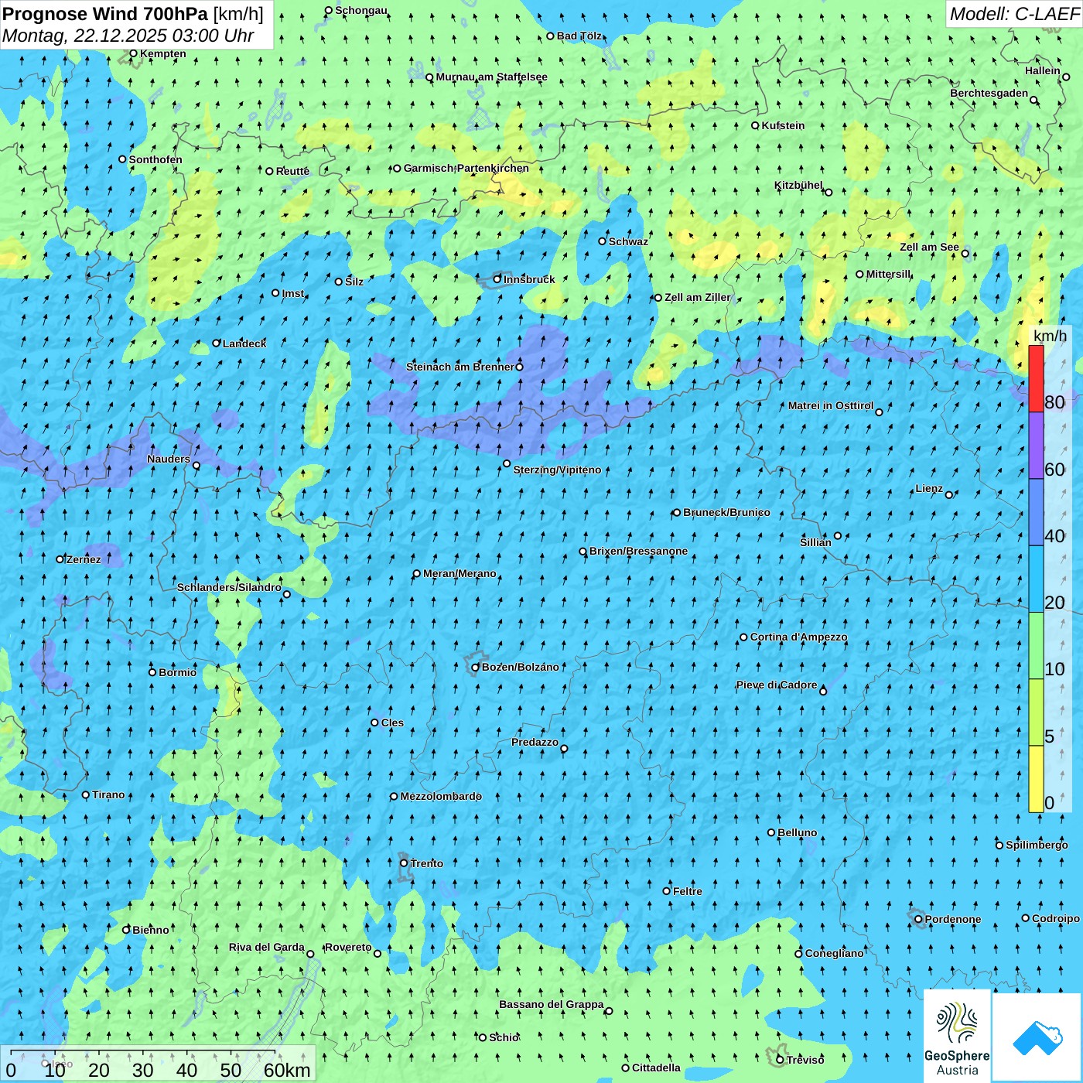Click the Modell: C-LAEF label
1083x1083 pixels.
1013,14
